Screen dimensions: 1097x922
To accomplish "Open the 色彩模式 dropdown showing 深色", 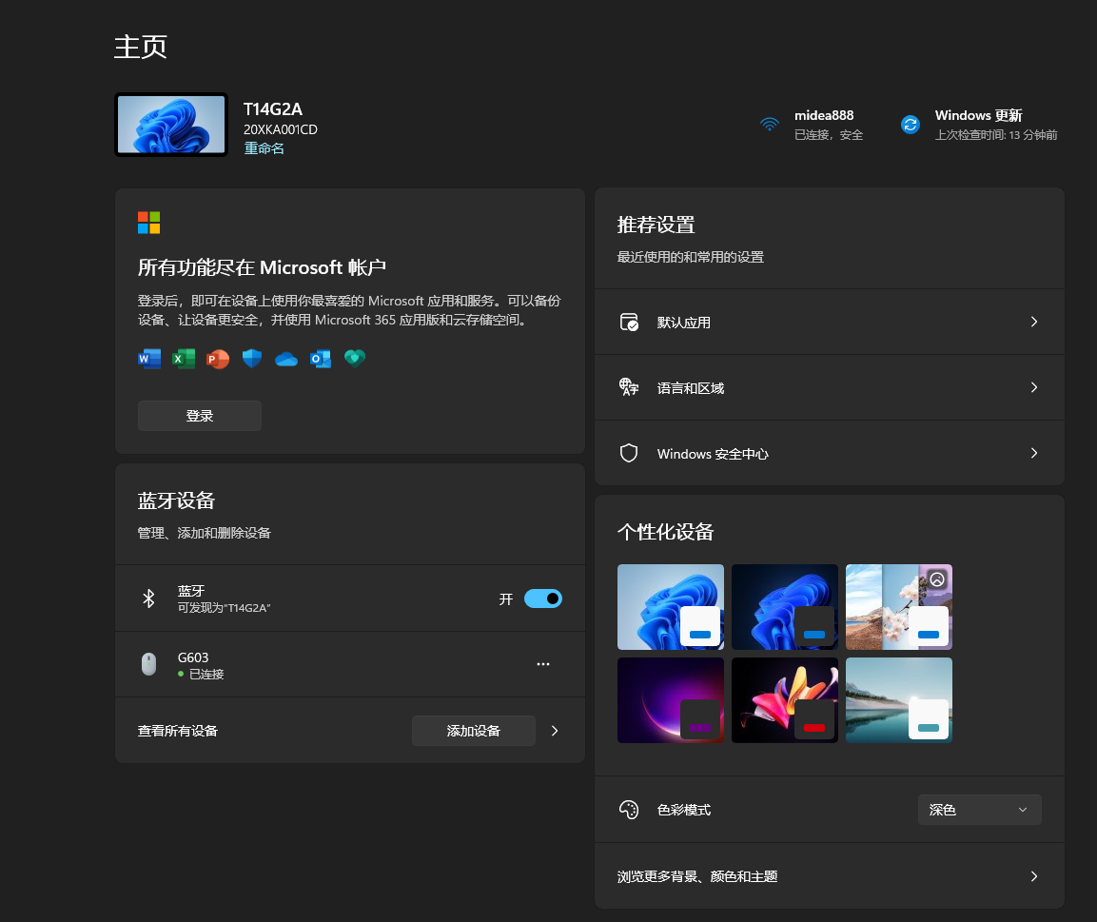I will coord(979,810).
